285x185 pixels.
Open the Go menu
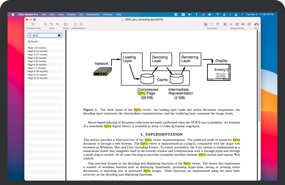[81, 15]
